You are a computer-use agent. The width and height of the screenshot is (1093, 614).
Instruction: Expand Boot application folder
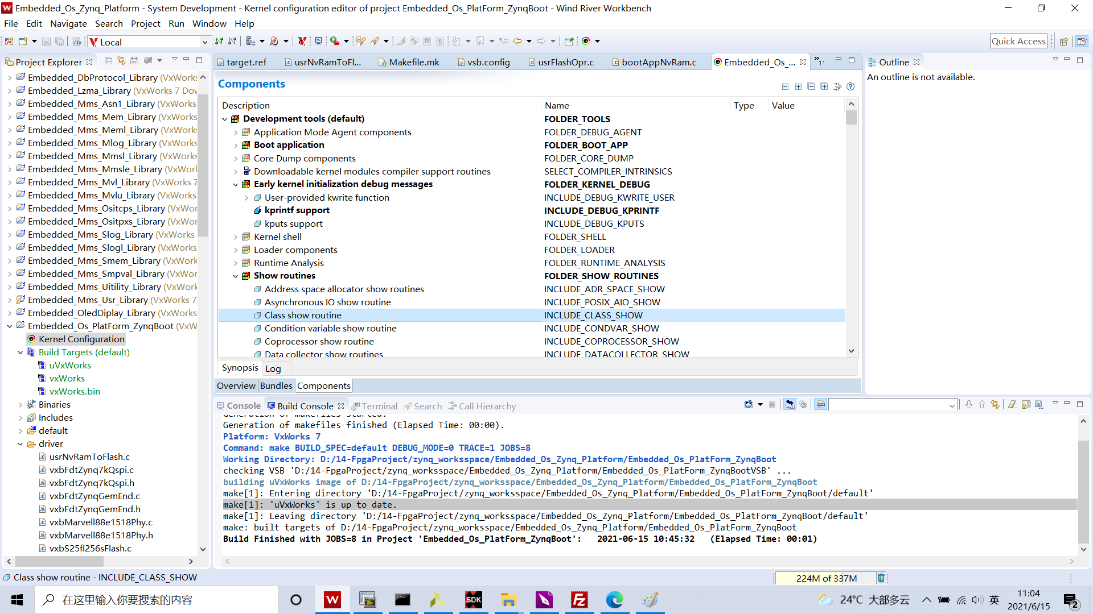(236, 146)
